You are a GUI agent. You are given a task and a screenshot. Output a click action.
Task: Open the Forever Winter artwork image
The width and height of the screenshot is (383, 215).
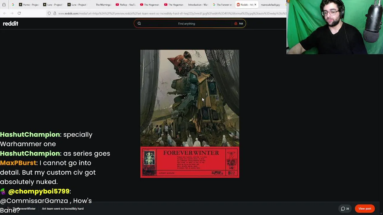(x=190, y=114)
